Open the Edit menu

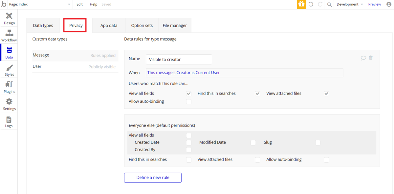(x=79, y=4)
